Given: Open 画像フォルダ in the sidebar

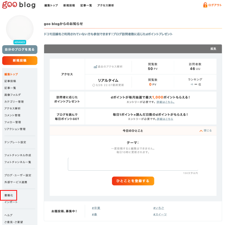Looking at the screenshot, I should pyautogui.click(x=12, y=95).
